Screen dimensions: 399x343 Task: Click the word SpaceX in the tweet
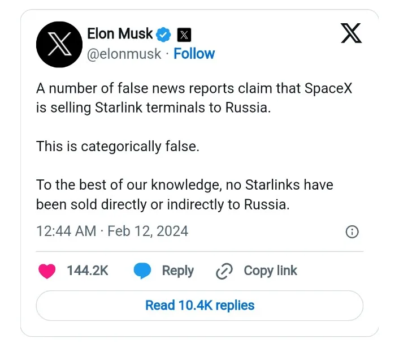click(328, 89)
